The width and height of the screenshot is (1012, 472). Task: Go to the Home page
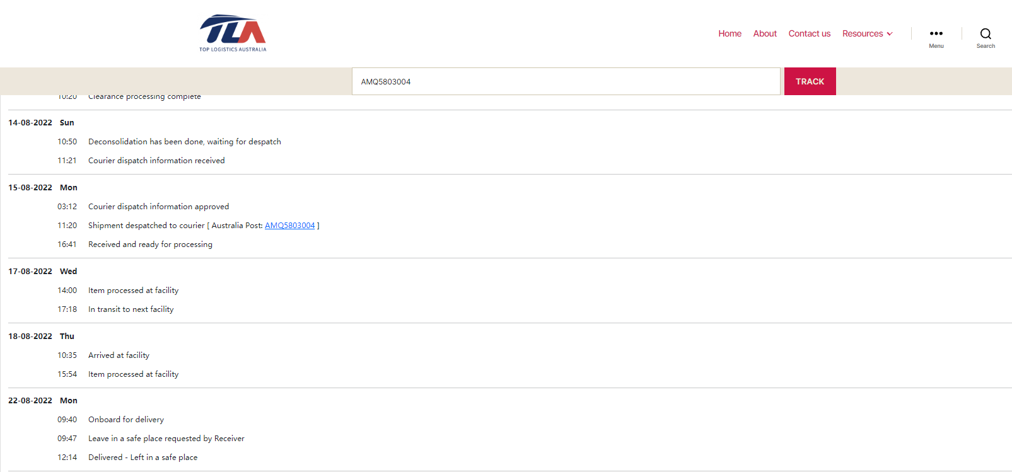click(730, 33)
